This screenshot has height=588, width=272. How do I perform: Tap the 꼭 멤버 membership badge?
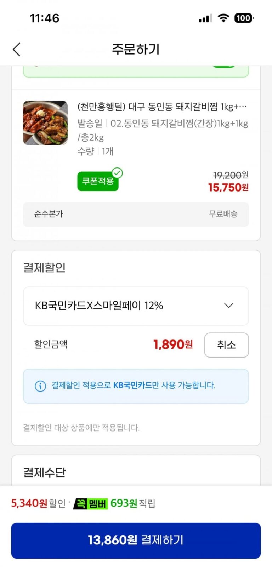[90, 503]
